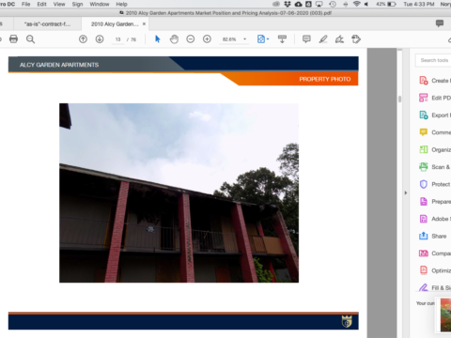
Task: Collapse the right tools pane arrow
Action: 406,192
